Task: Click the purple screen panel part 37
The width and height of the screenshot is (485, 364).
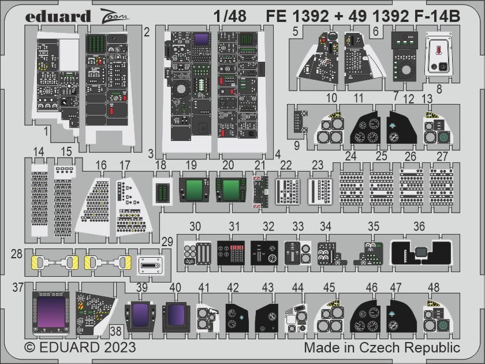Action: [51, 313]
